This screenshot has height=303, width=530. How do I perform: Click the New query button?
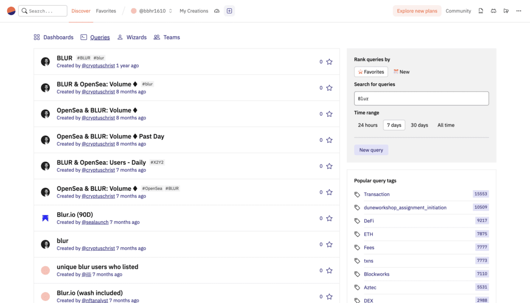[371, 150]
